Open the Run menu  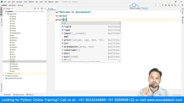click(x=37, y=2)
